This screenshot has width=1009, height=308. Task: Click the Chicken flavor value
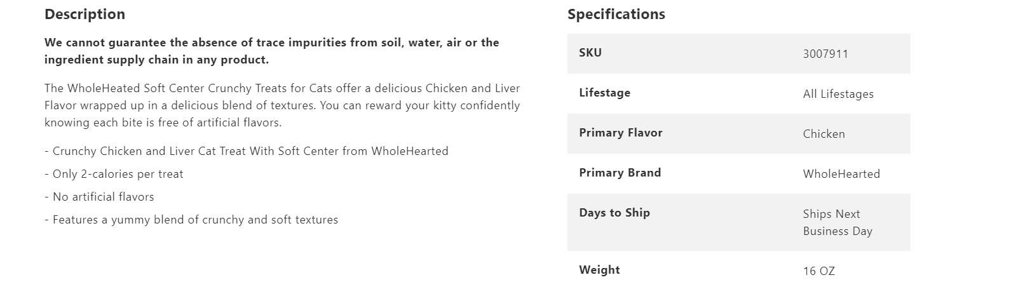823,134
